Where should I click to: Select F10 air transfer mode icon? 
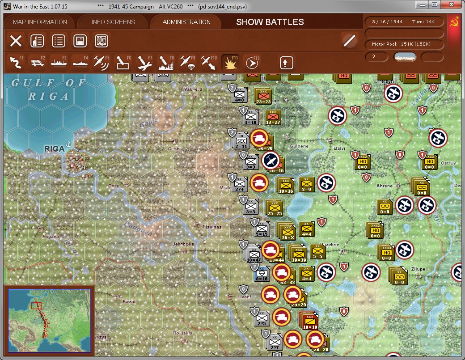(208, 63)
